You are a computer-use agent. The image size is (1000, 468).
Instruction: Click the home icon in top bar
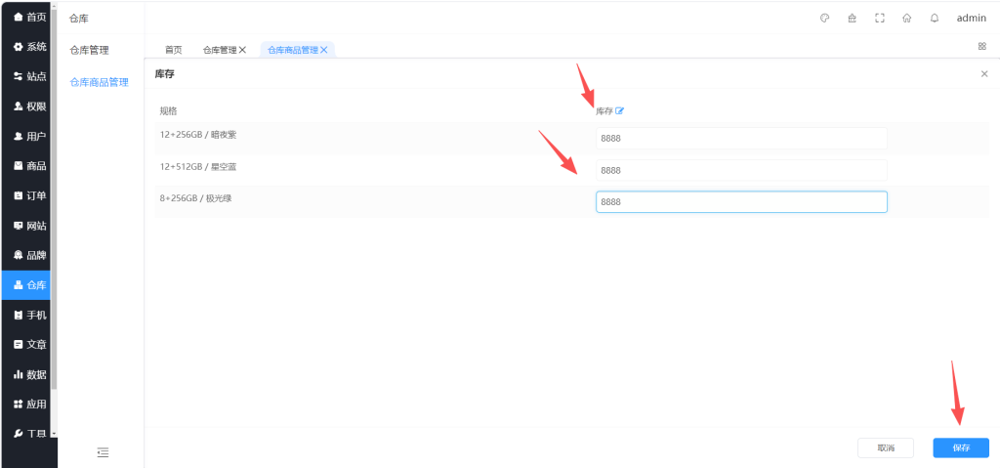click(906, 18)
